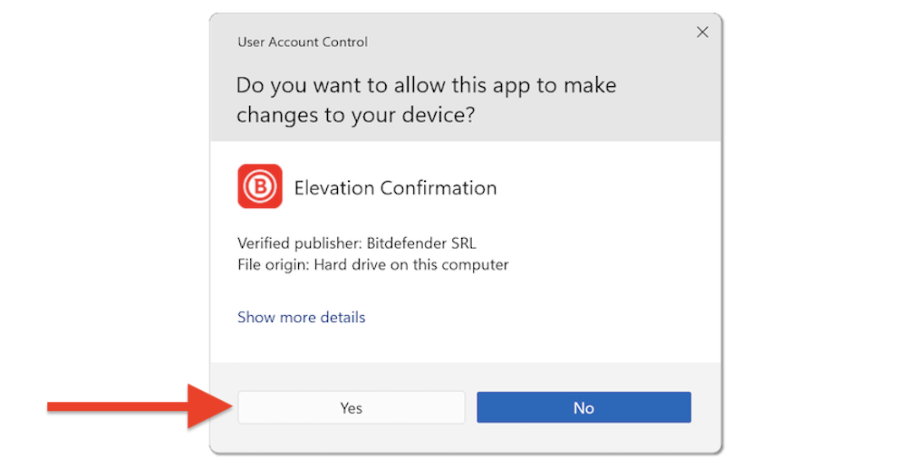
Task: Click the tail end of the red arrow
Action: (x=54, y=406)
